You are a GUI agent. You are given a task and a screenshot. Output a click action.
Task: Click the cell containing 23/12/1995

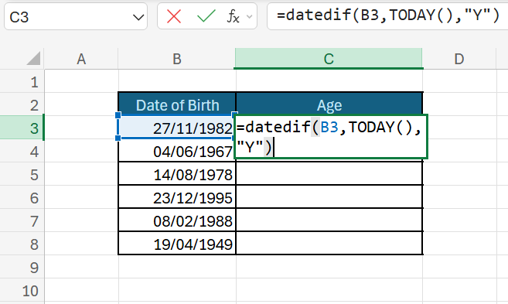pos(177,197)
